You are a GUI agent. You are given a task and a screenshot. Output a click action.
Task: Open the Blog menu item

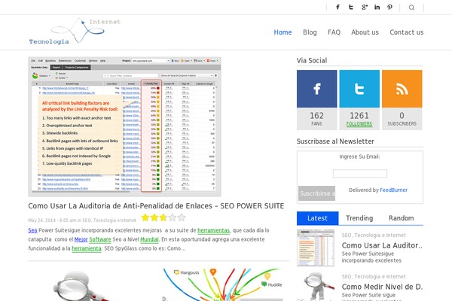click(310, 32)
